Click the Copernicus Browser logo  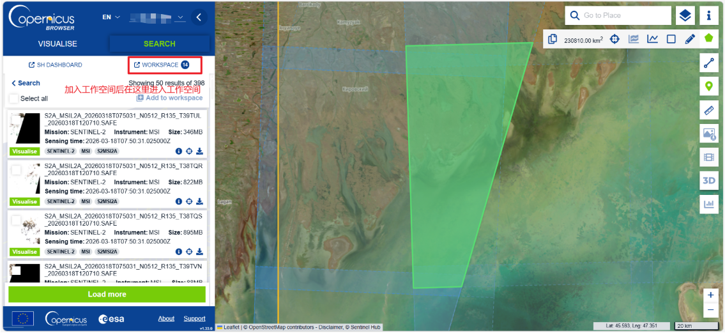[42, 19]
